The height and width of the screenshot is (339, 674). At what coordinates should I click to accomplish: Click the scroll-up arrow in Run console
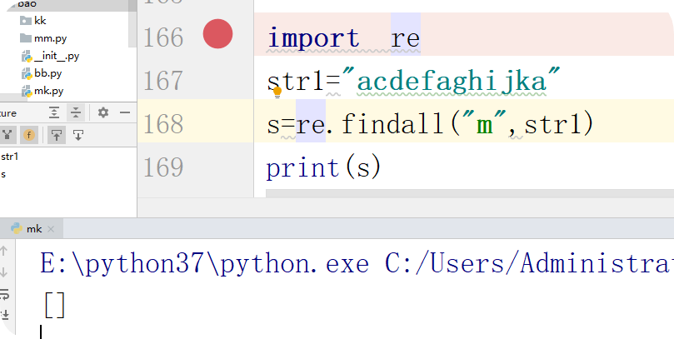[x=4, y=251]
